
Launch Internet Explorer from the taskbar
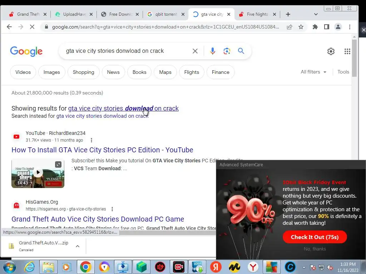[x=30, y=267]
